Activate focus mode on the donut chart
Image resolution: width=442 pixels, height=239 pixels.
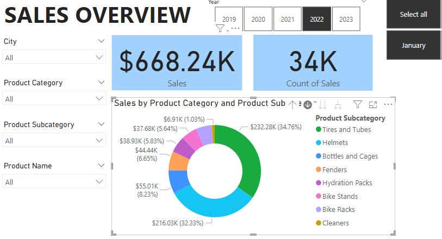coord(373,105)
